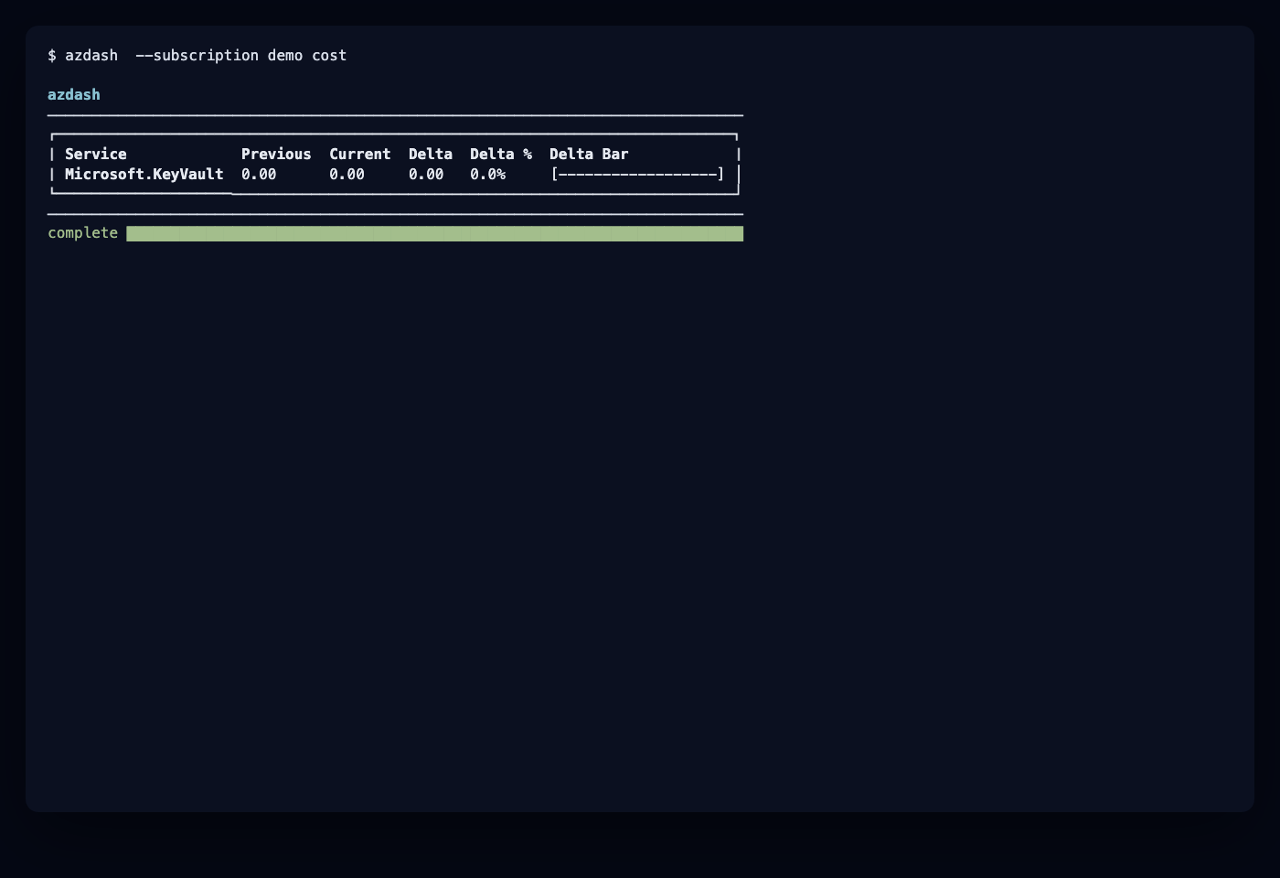Click the command line text 'azdash --subscription demo cost'
This screenshot has width=1280, height=878.
[206, 56]
